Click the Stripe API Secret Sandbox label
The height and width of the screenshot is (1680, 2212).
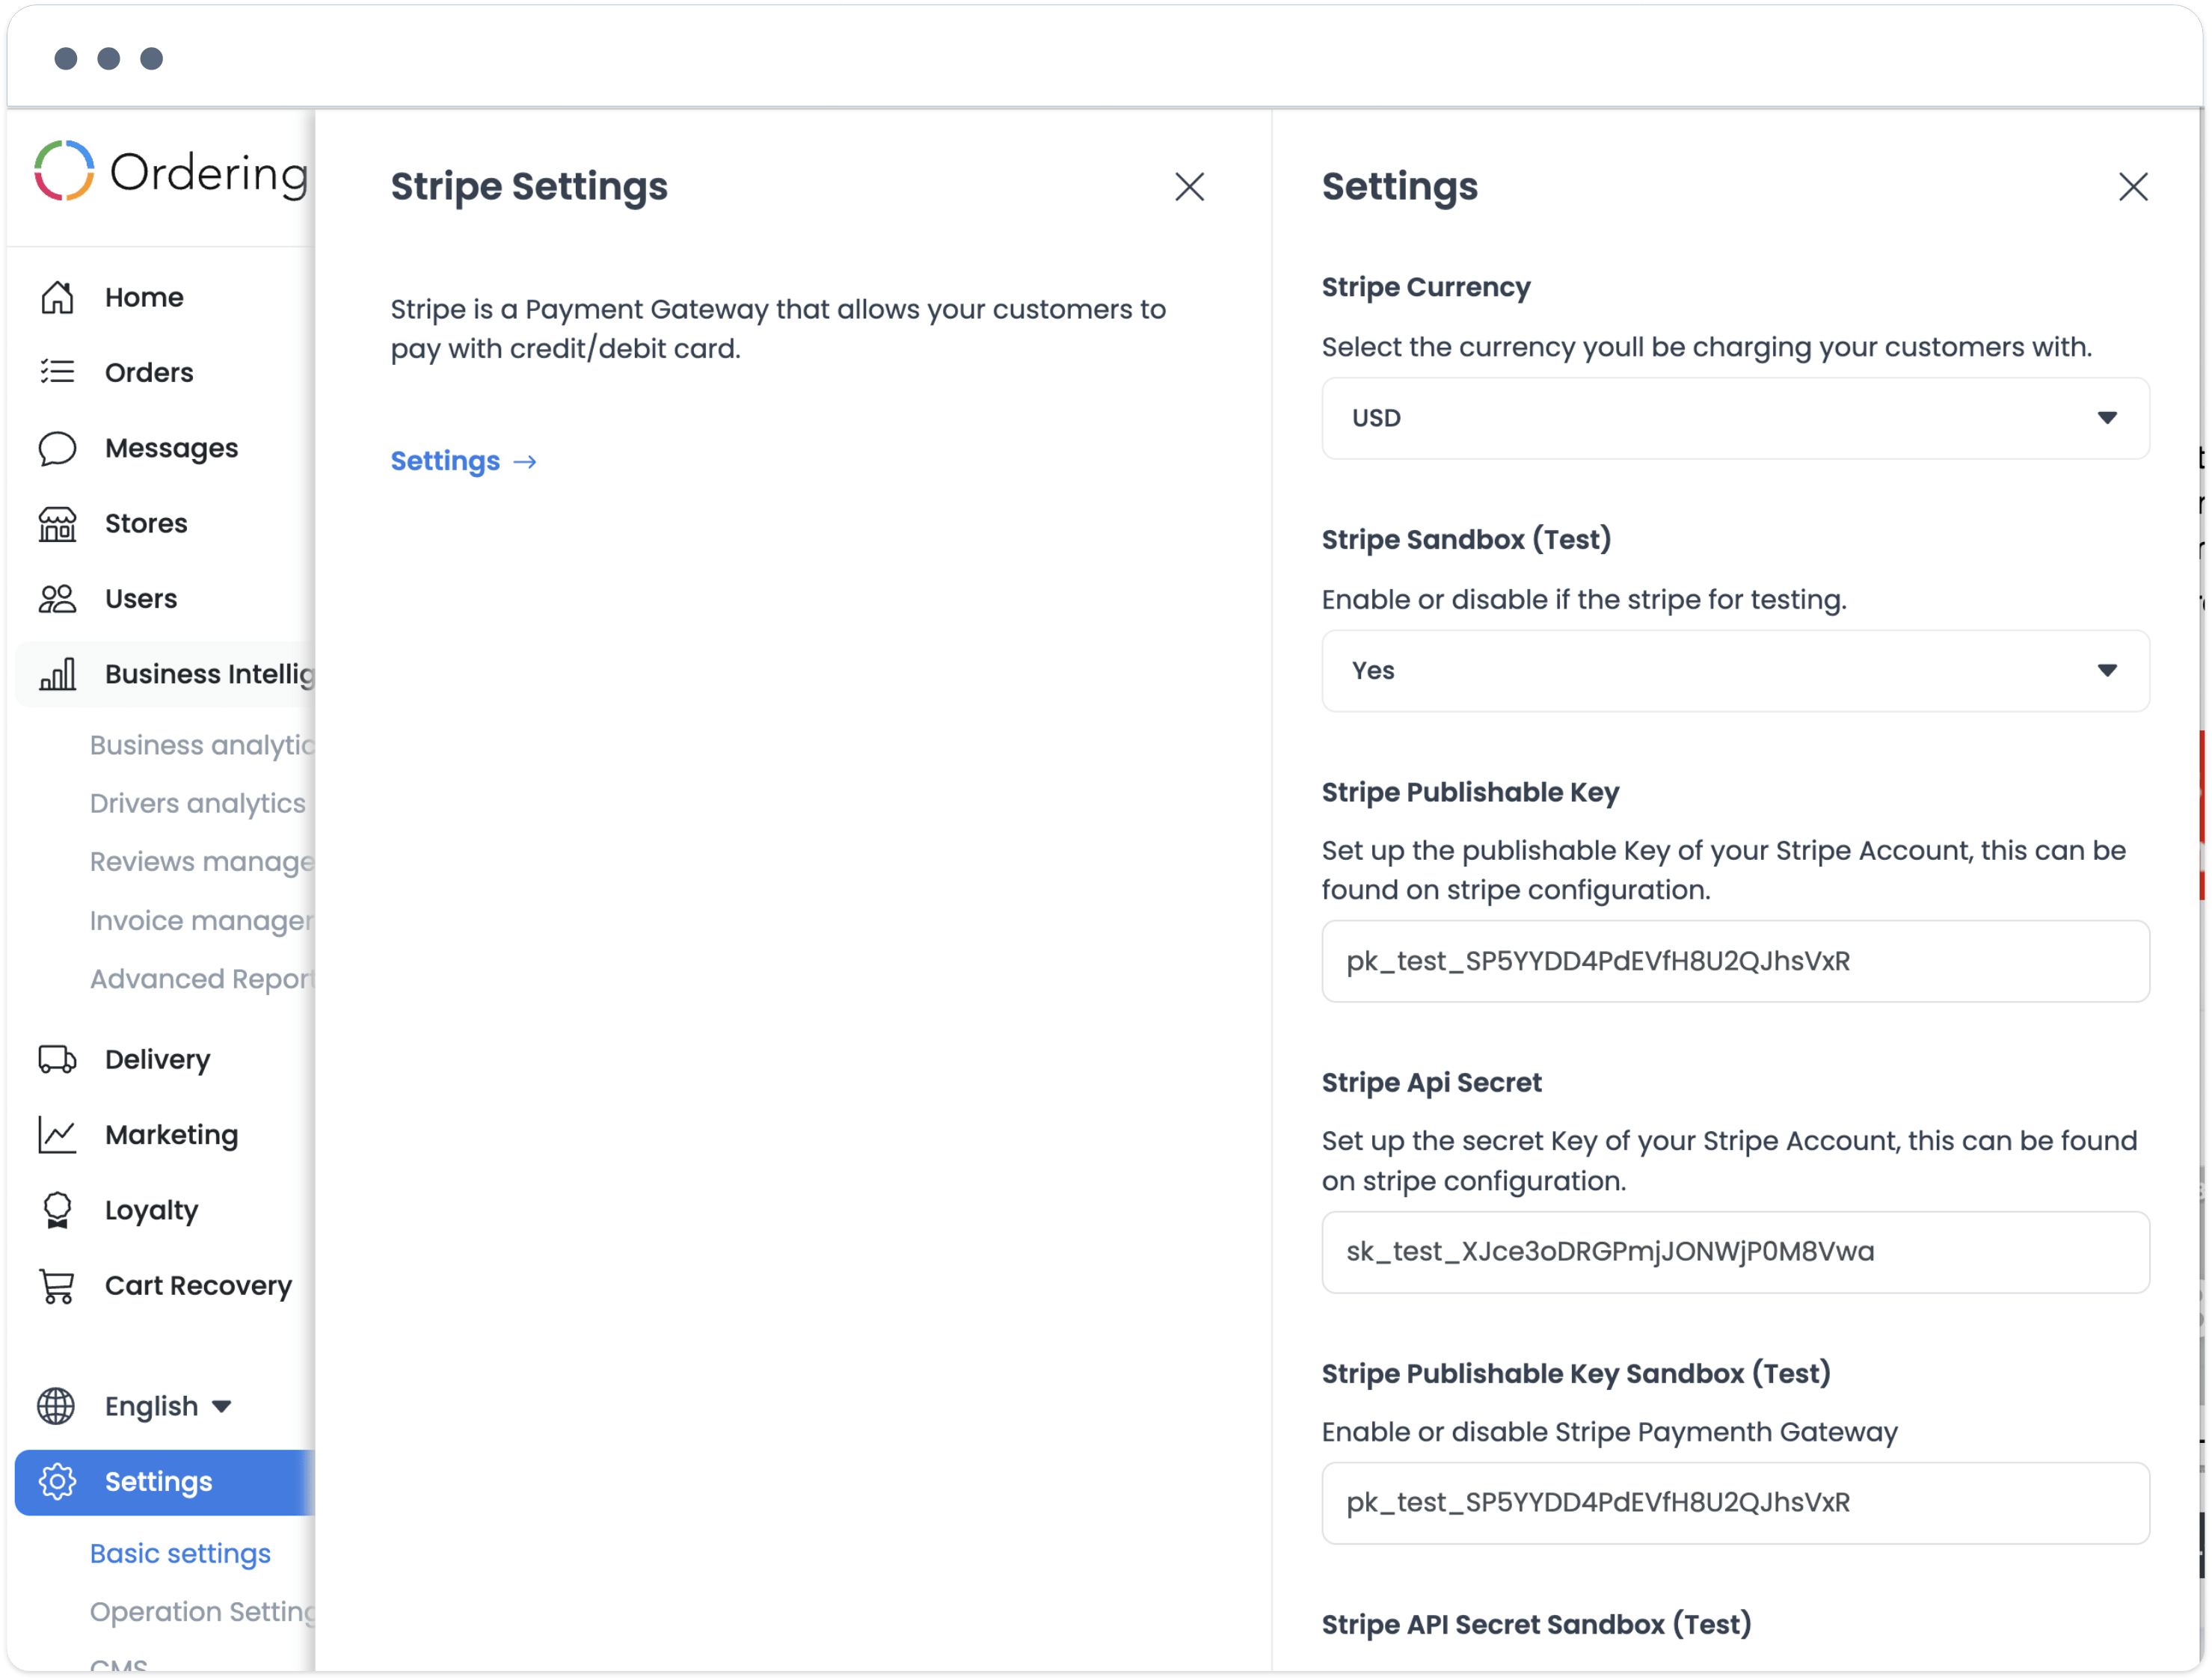(x=1536, y=1624)
